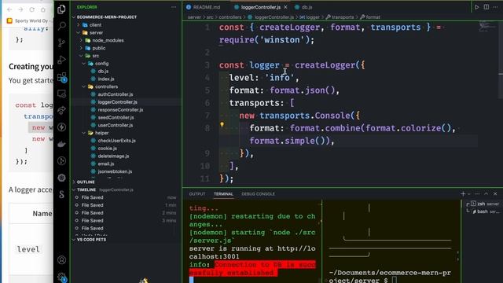This screenshot has height=283, width=503.
Task: Open the launch profile dropdown beside plus
Action: (468, 194)
